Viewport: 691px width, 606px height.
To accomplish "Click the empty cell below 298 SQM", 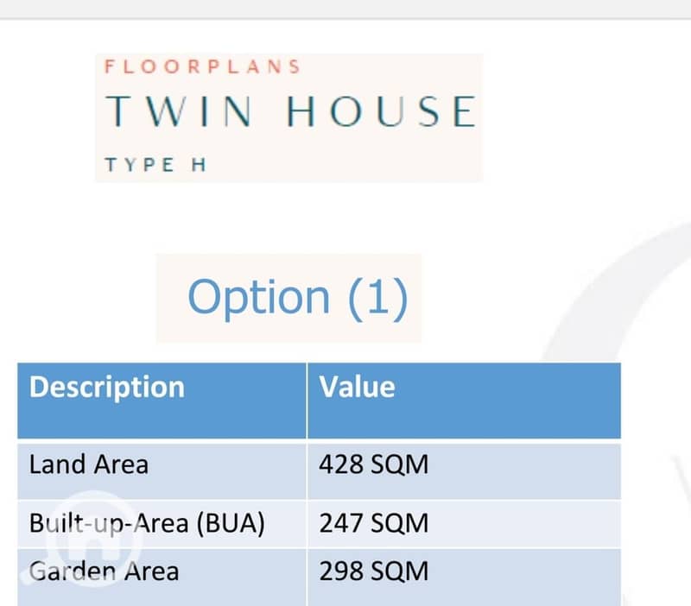I will click(x=463, y=597).
